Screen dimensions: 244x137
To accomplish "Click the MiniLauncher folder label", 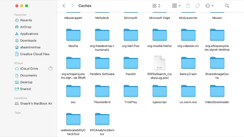I will [x=188, y=18].
